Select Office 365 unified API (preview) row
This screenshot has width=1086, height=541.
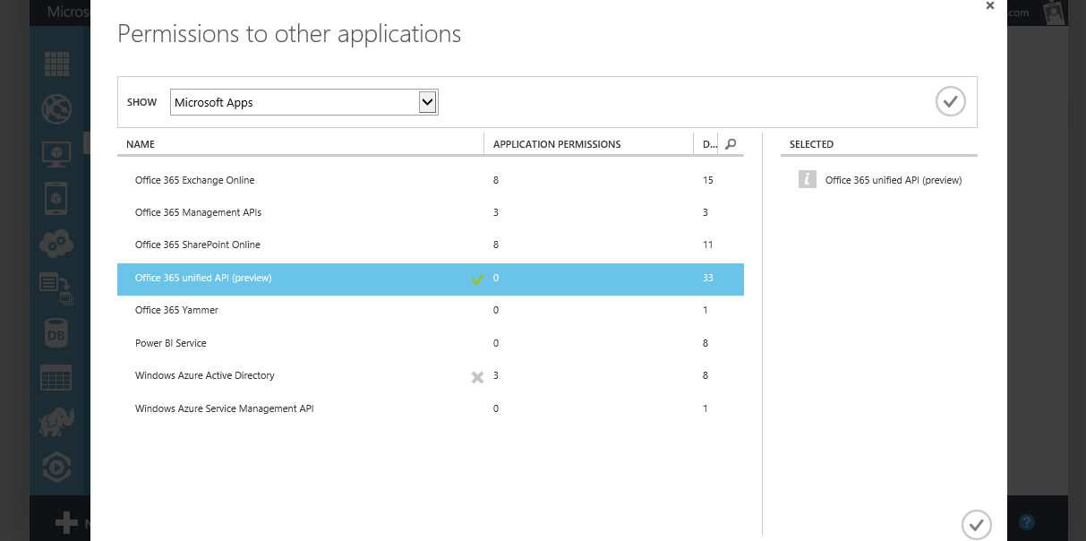(431, 279)
